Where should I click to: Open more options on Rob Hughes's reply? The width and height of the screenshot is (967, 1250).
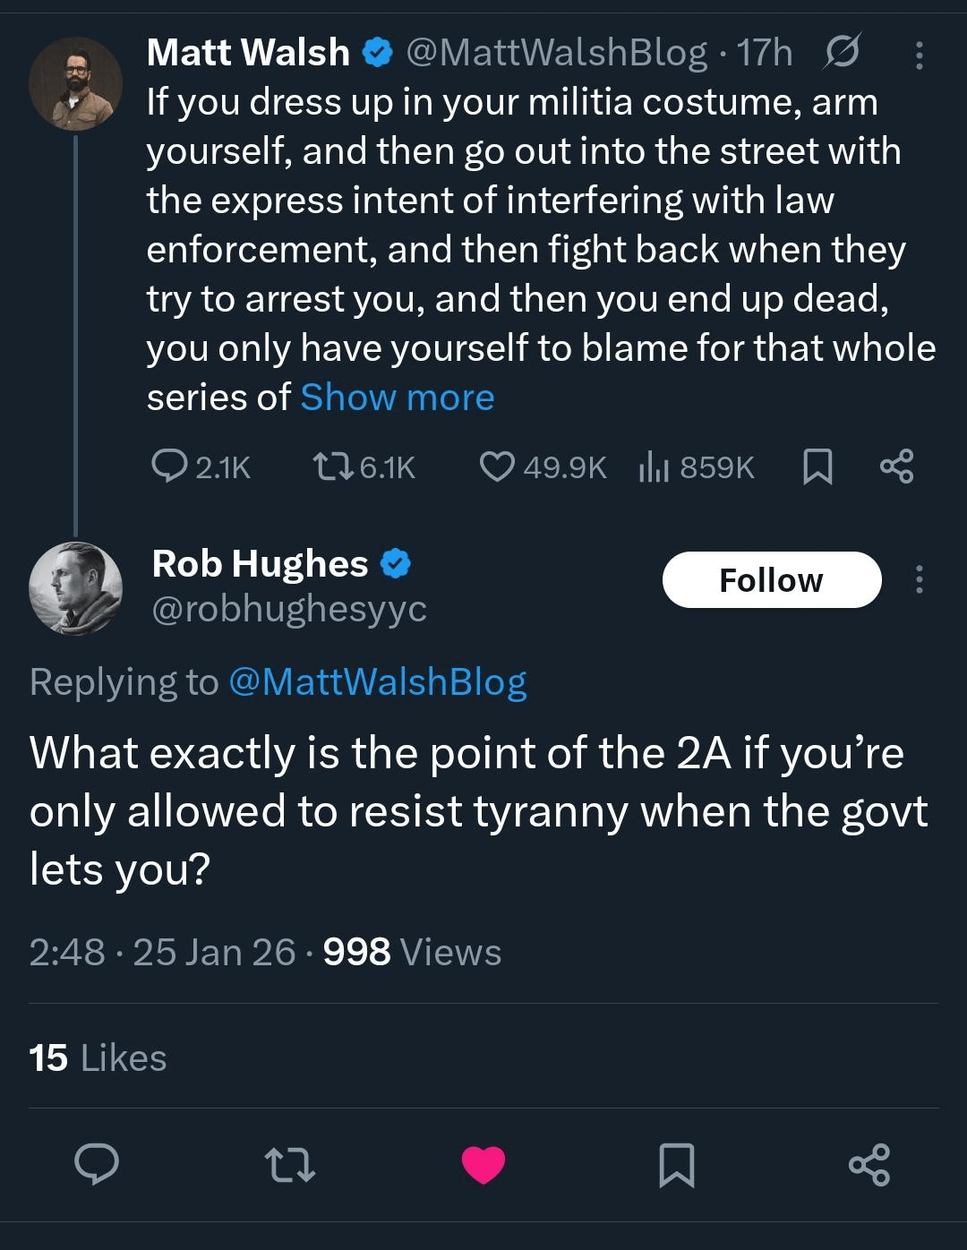pyautogui.click(x=919, y=580)
